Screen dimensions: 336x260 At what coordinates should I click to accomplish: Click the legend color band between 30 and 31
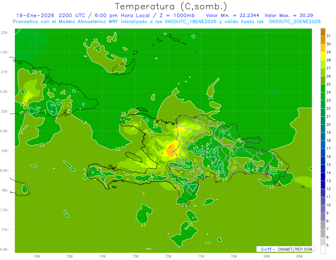point(323,40)
